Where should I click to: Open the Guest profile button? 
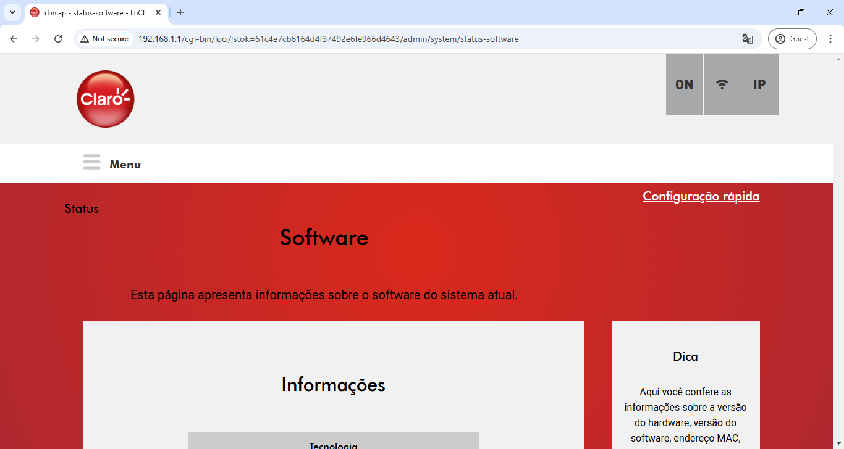pyautogui.click(x=792, y=39)
